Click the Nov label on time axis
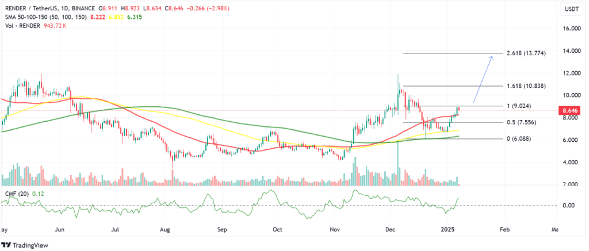The height and width of the screenshot is (251, 589). [334, 229]
